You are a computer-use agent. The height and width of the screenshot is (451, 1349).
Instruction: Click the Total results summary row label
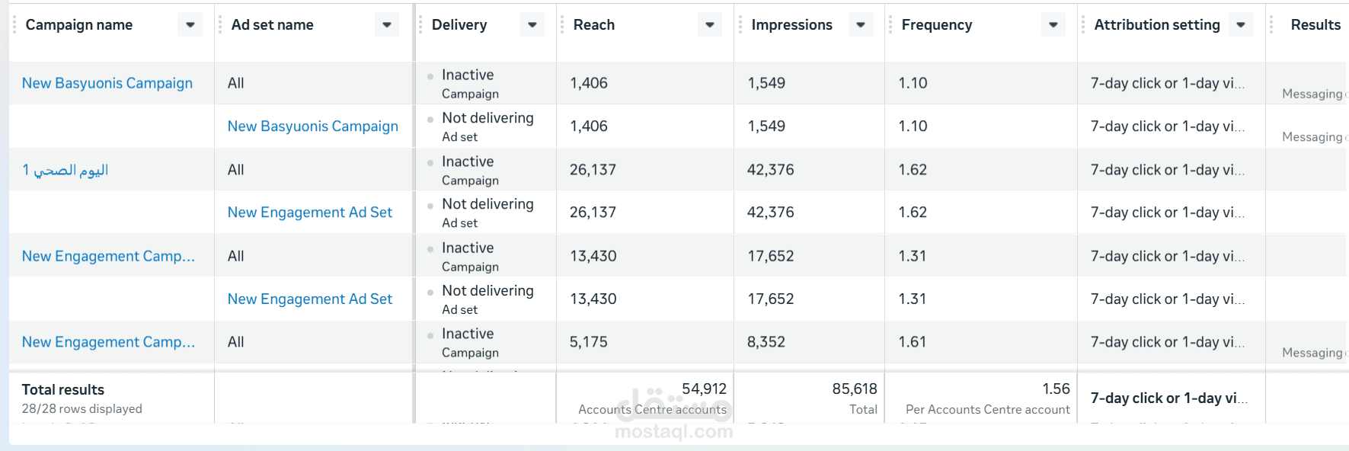coord(63,390)
